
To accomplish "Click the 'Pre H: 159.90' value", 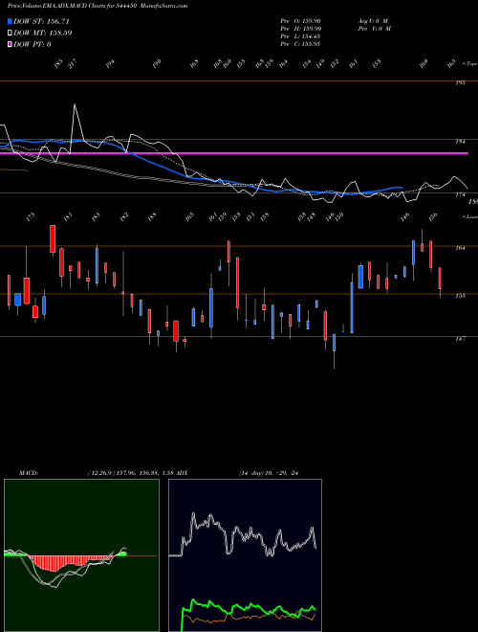I will click(x=300, y=29).
